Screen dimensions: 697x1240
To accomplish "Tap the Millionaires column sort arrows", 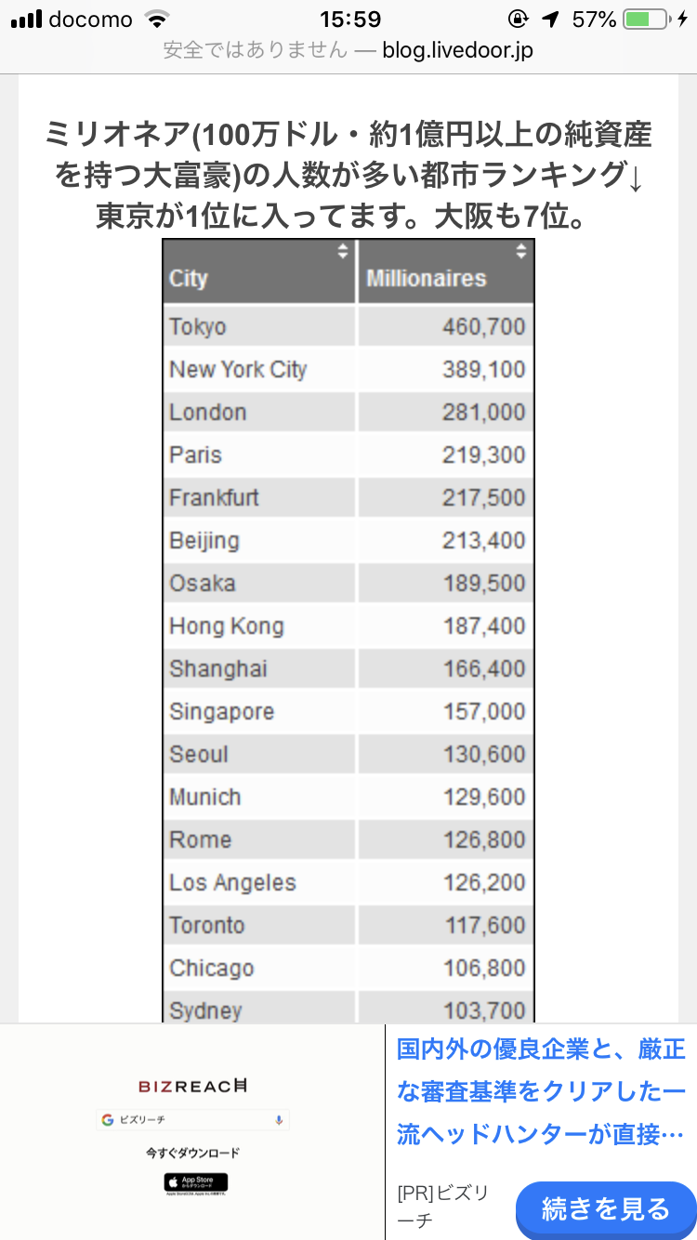I will [521, 251].
